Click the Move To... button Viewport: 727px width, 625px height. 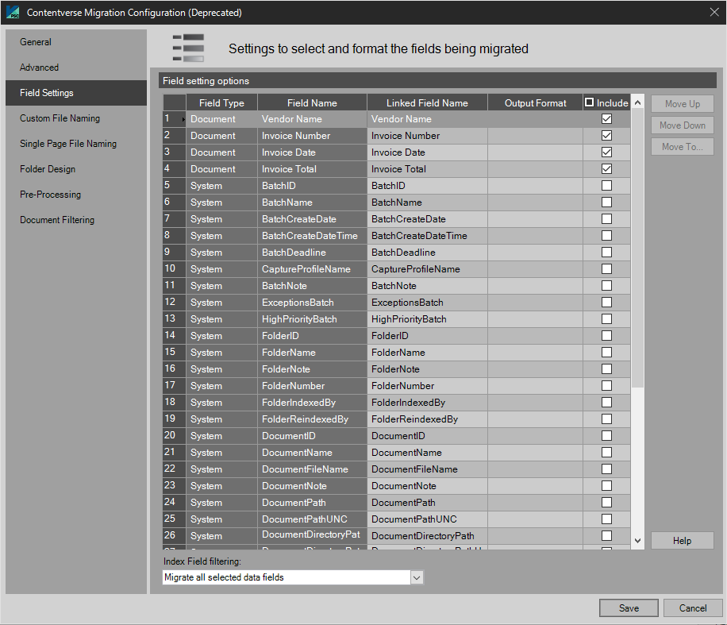[x=682, y=147]
